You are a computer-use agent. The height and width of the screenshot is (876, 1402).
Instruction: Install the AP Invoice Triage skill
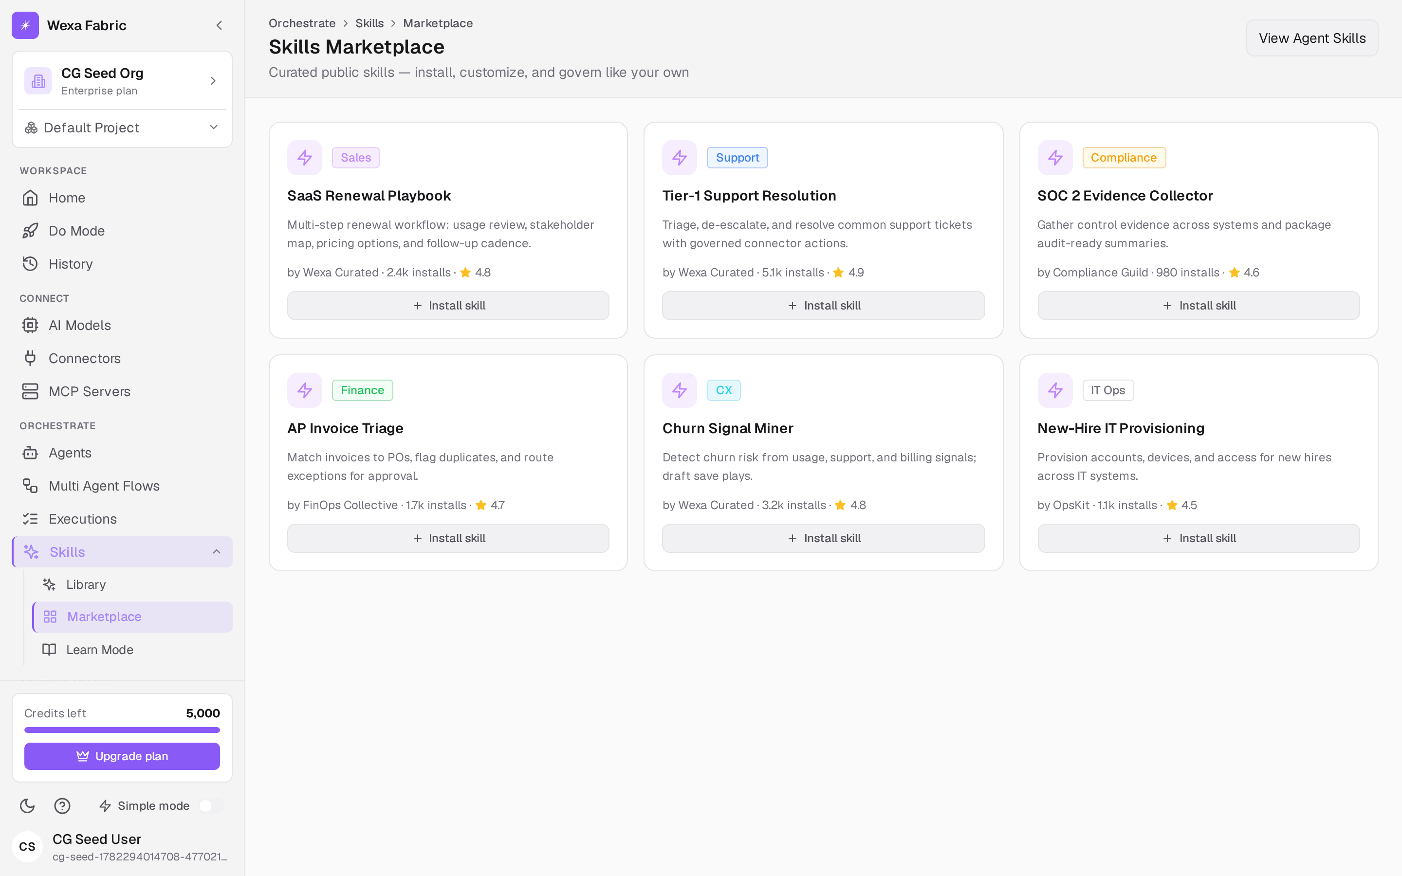(448, 538)
